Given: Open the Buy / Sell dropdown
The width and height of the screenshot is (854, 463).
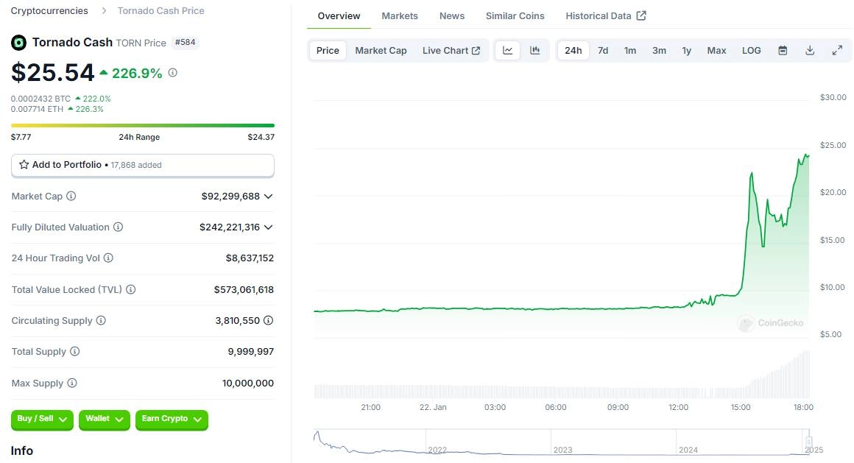Looking at the screenshot, I should point(42,419).
